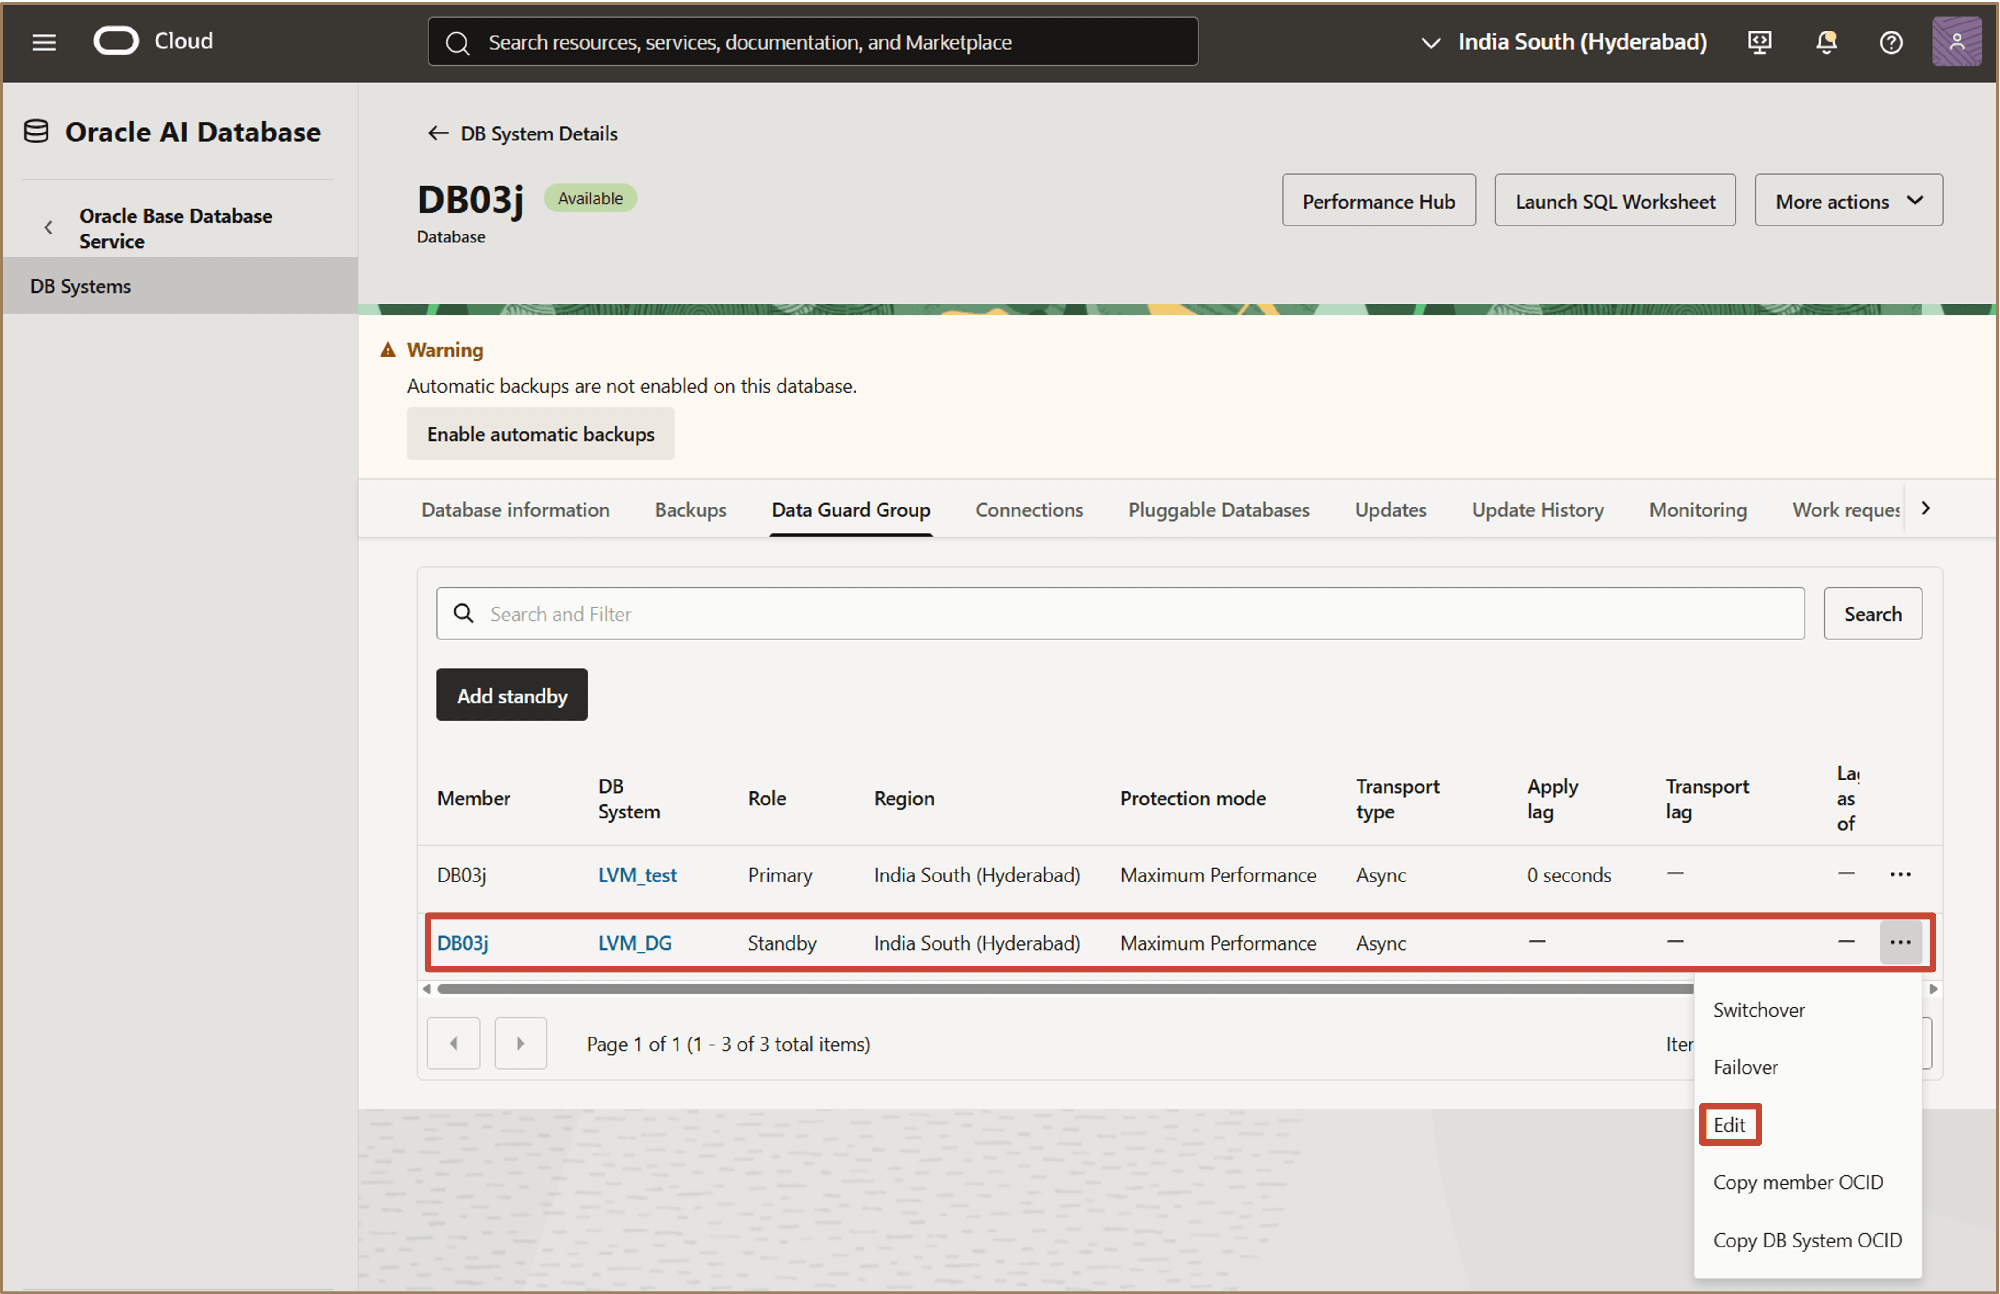The width and height of the screenshot is (2000, 1294).
Task: Expand the More actions dropdown
Action: (1847, 200)
